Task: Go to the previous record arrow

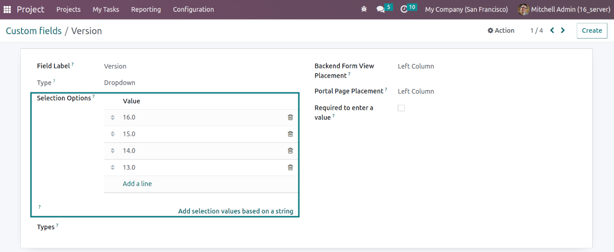Action: point(552,30)
